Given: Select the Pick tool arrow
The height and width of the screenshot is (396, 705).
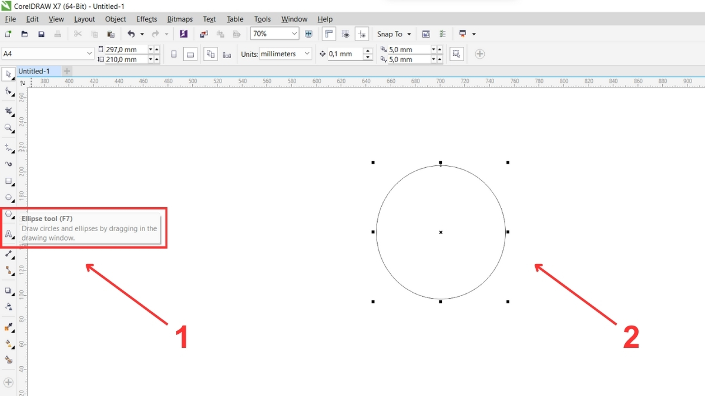Looking at the screenshot, I should click(x=9, y=74).
